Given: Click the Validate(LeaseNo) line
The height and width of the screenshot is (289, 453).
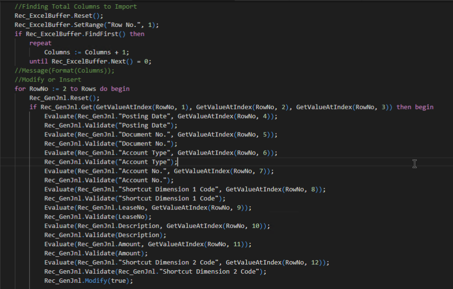Looking at the screenshot, I should pos(97,217).
